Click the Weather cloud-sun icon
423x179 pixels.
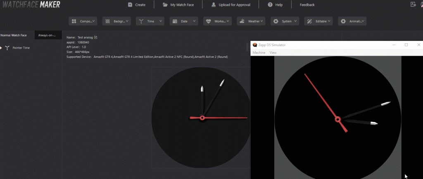tap(242, 21)
